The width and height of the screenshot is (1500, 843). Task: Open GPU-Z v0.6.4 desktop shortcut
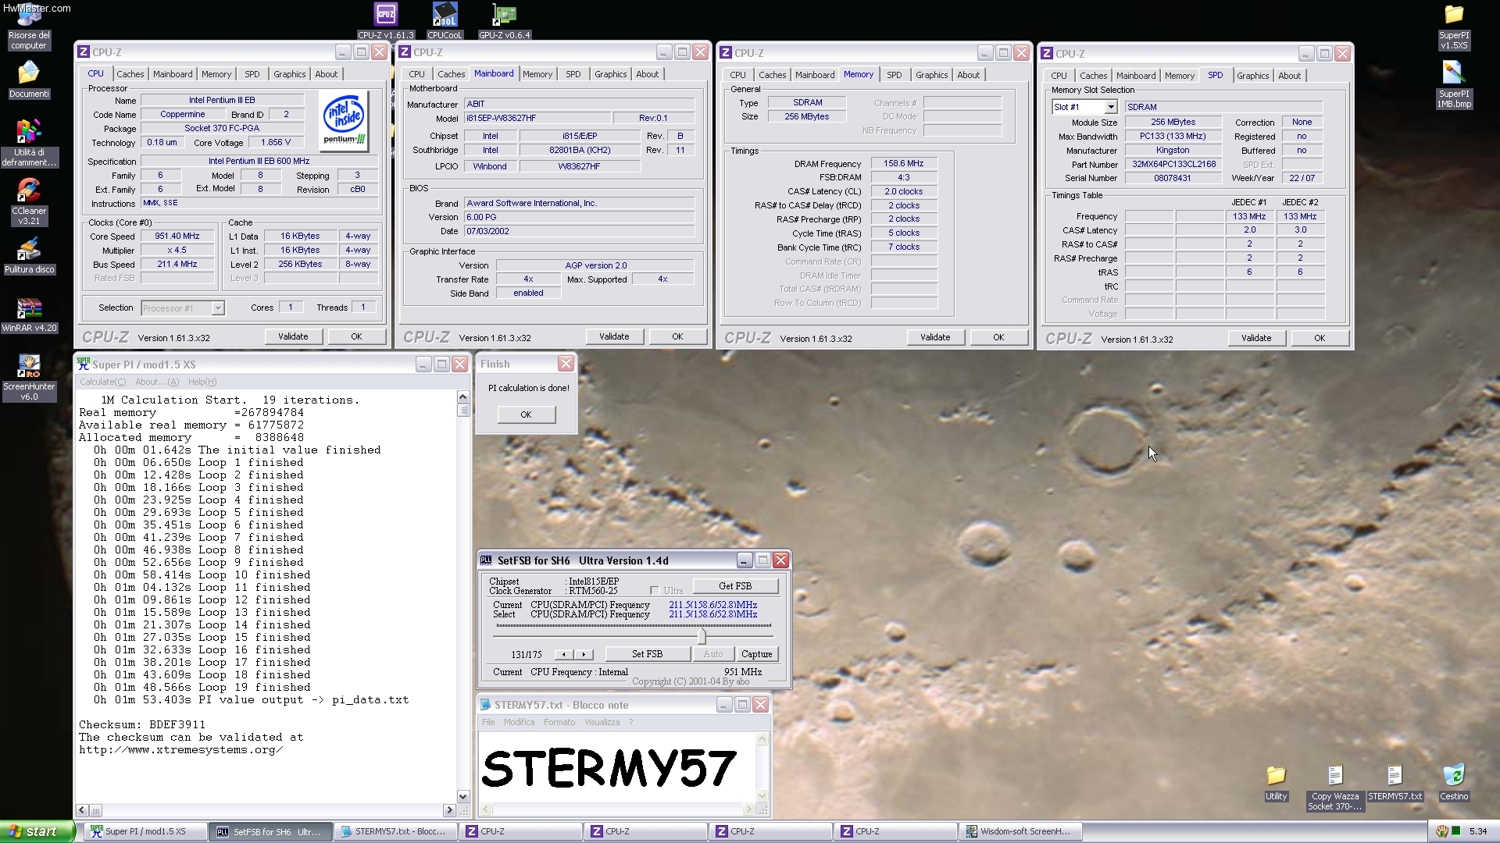tap(504, 20)
